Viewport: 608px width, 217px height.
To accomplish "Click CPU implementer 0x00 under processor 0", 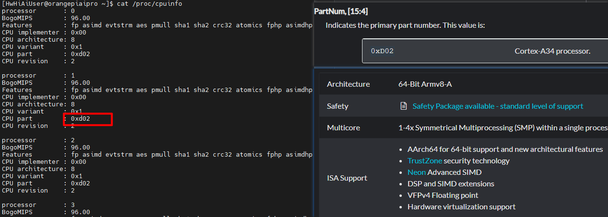I will 44,33.
